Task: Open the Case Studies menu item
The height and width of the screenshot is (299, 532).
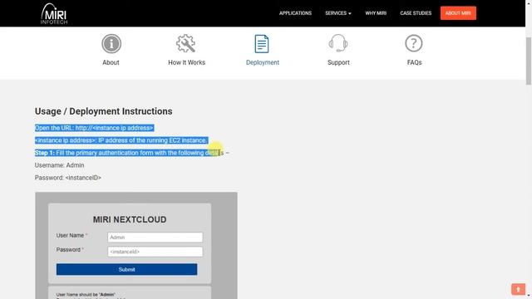Action: click(x=416, y=13)
